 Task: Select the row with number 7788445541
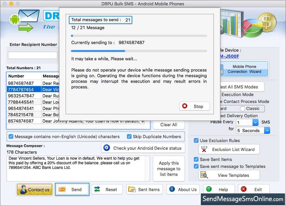tap(33, 102)
